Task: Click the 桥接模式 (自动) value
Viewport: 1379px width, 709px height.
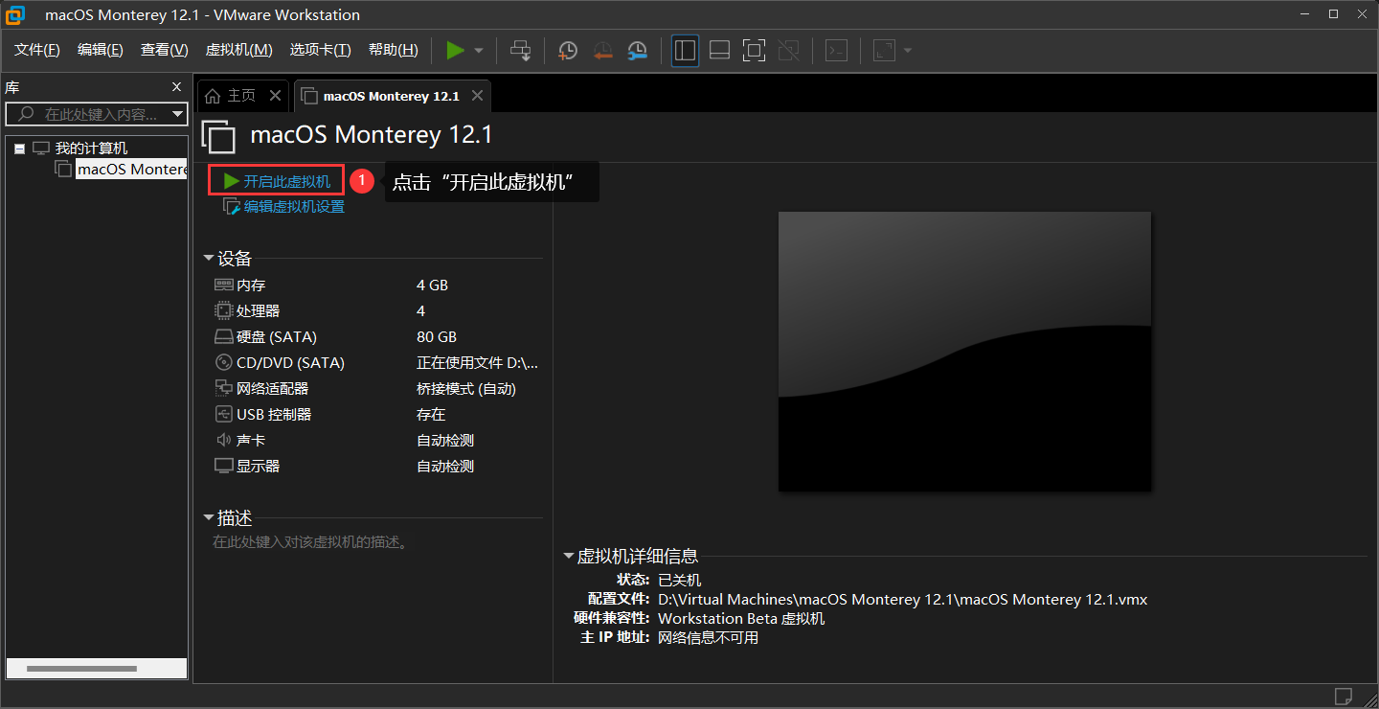Action: pos(466,389)
